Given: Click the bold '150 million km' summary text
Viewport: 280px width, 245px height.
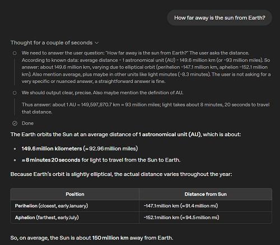Looking at the screenshot, I should pos(110,238).
